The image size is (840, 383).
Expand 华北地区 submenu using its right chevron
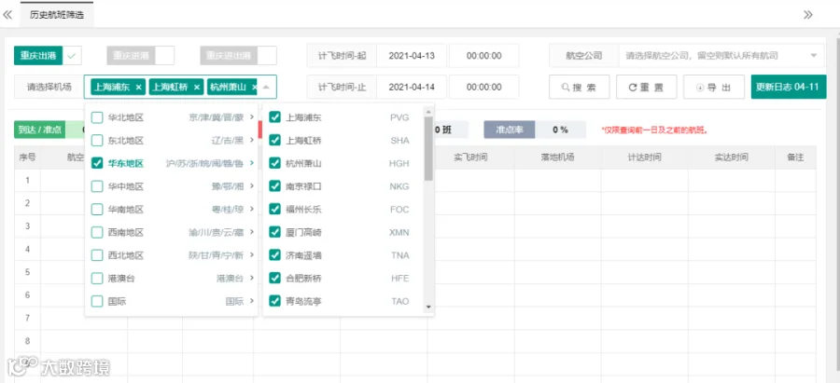pos(252,117)
